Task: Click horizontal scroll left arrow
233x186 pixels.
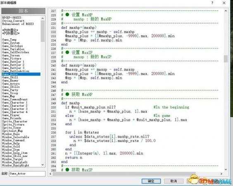Action: coord(50,174)
